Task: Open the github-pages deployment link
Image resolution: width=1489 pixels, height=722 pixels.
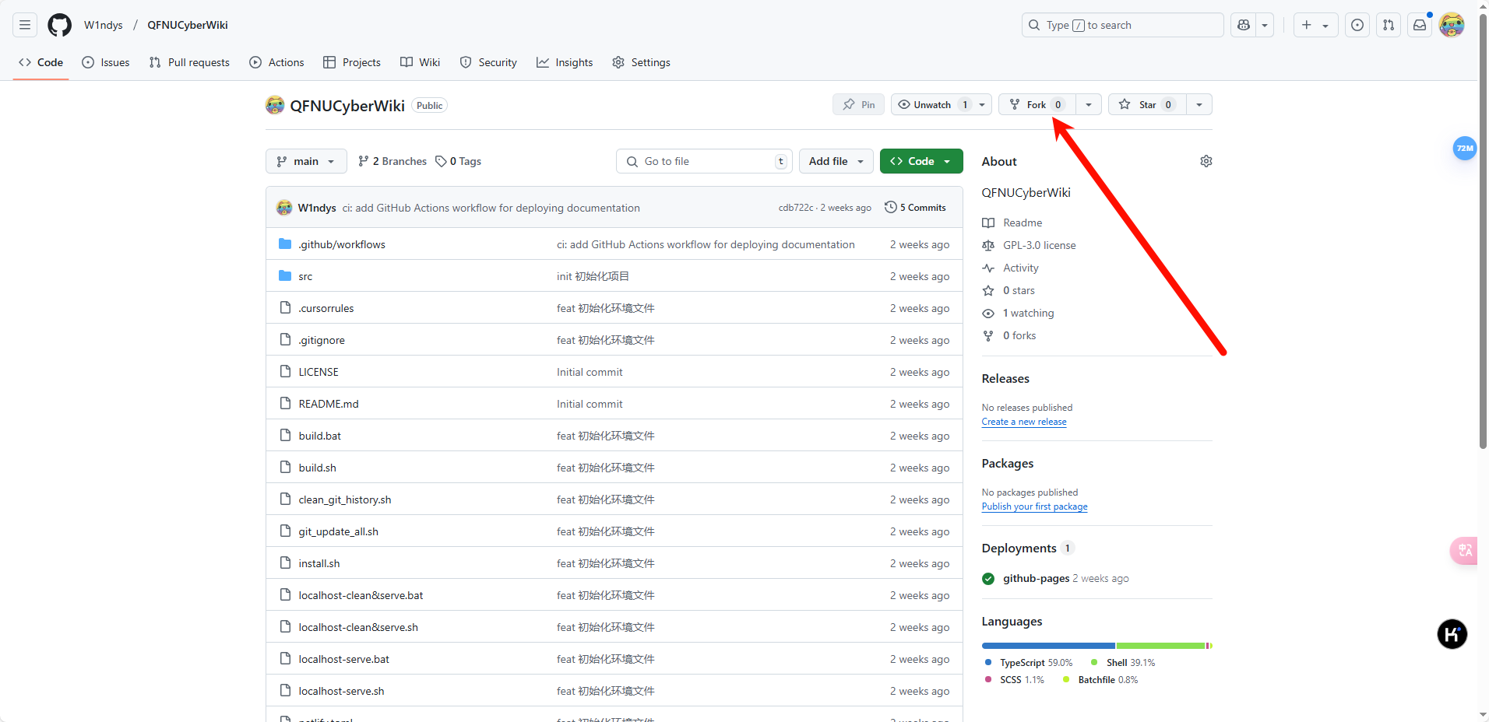Action: pos(1036,578)
